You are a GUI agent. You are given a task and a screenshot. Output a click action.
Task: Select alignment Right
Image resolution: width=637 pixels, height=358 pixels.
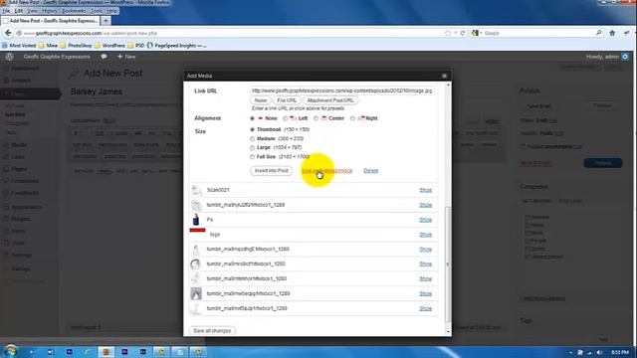tap(352, 118)
